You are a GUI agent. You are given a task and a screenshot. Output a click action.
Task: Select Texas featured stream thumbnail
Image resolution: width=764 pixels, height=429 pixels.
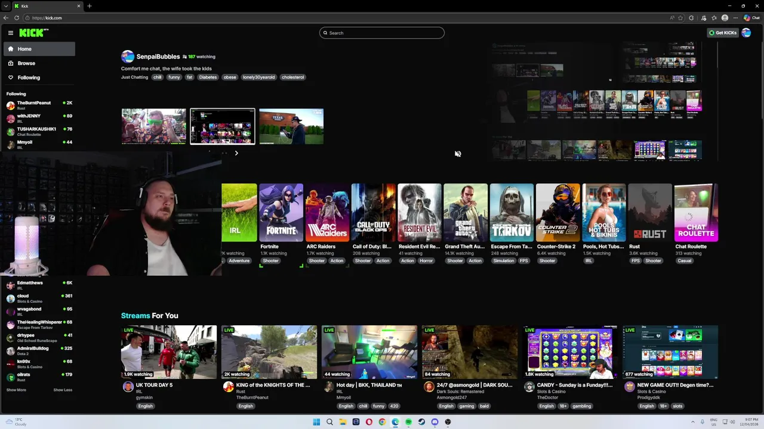pos(291,126)
